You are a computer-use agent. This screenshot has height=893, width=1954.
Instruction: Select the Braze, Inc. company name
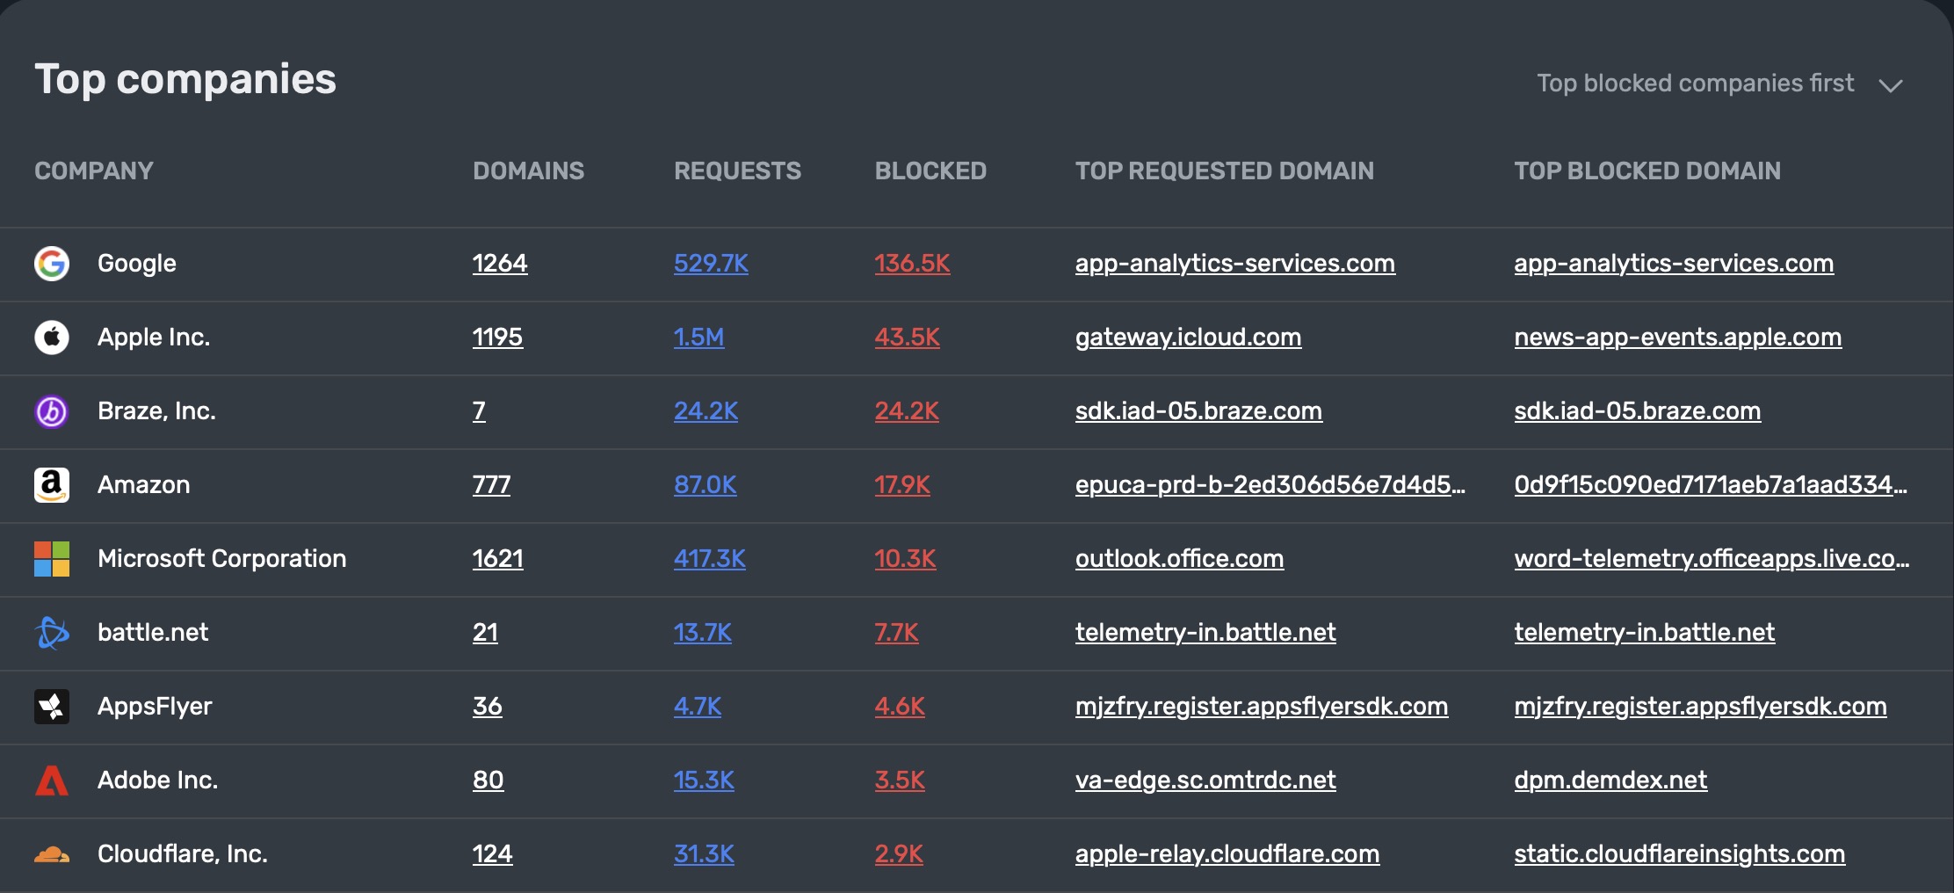coord(157,411)
